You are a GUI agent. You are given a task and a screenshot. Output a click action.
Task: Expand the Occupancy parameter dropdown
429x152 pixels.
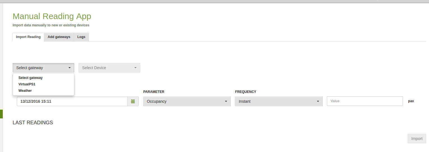point(187,101)
